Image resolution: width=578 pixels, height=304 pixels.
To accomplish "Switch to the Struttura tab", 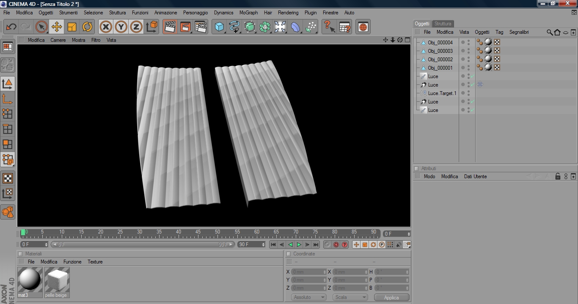I will [443, 24].
